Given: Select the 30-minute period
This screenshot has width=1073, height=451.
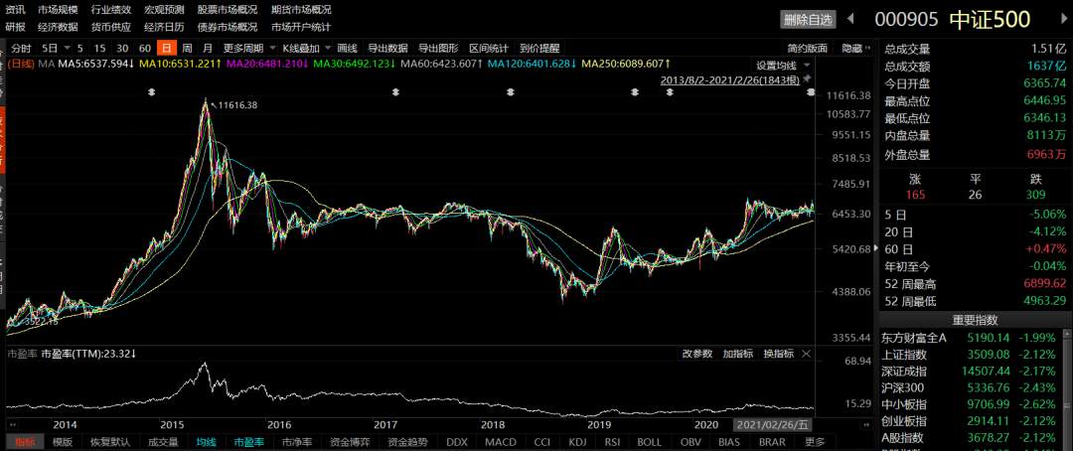Looking at the screenshot, I should 122,49.
